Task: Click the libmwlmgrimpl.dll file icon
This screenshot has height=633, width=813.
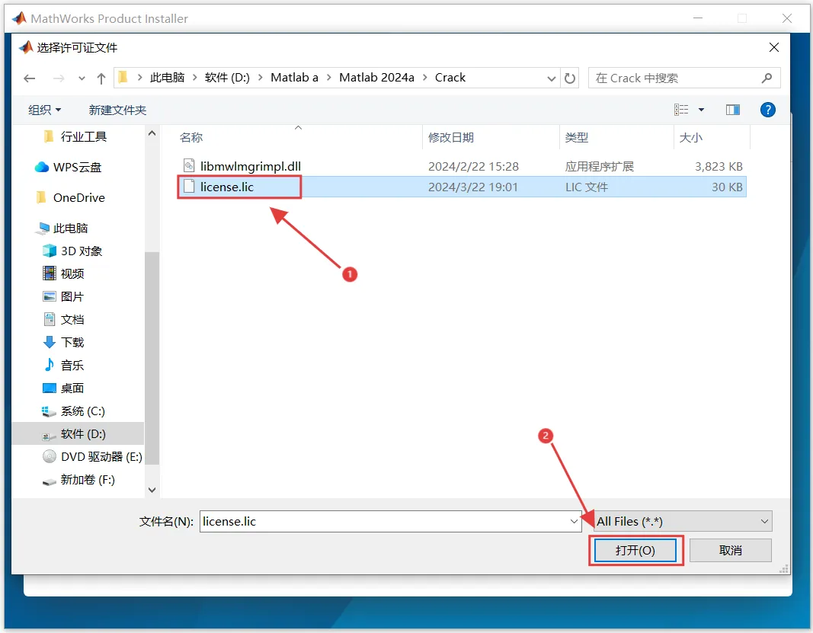Action: [x=189, y=166]
